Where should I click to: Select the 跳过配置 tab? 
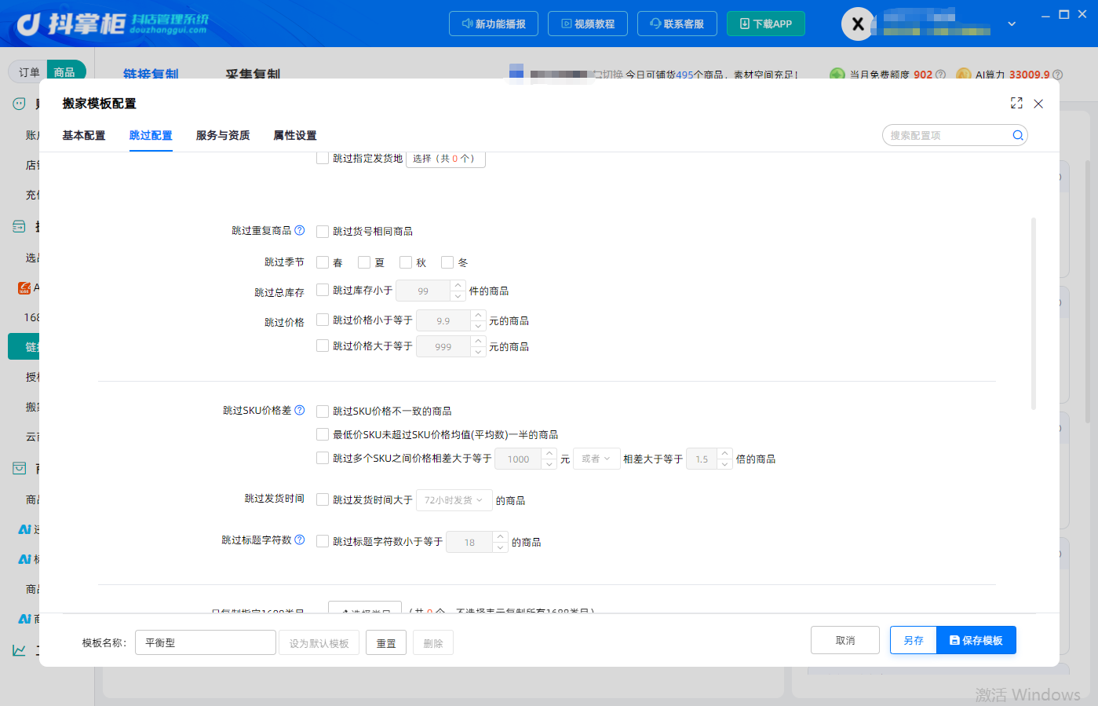pyautogui.click(x=151, y=135)
